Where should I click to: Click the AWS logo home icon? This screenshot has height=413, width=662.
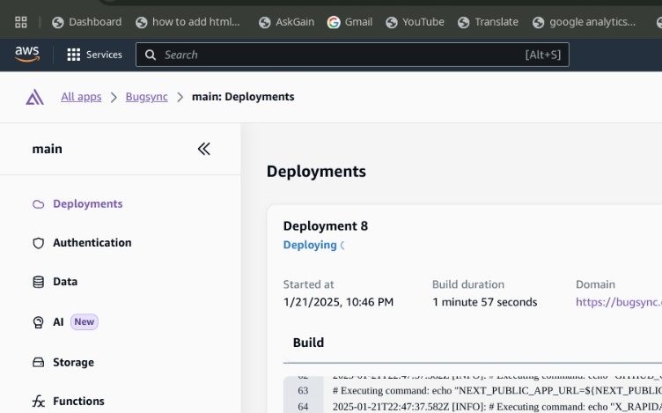[x=27, y=55]
